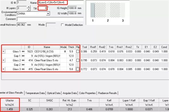Open Gap 1 gas selector arrows
The image size is (169, 112).
23,56
